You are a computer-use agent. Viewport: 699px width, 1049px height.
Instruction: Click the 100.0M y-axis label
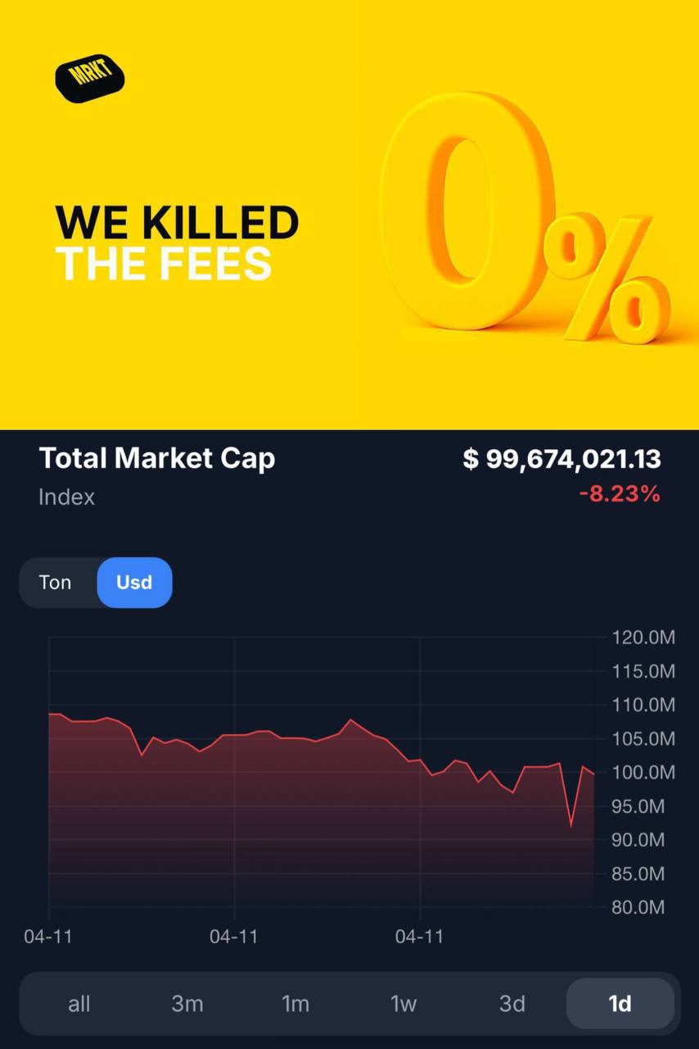[x=643, y=773]
